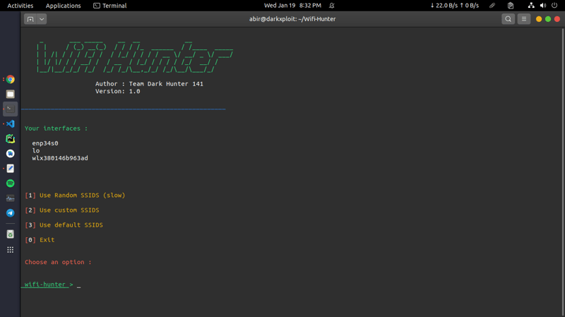Open the clipboard indicator in top bar

coord(511,6)
